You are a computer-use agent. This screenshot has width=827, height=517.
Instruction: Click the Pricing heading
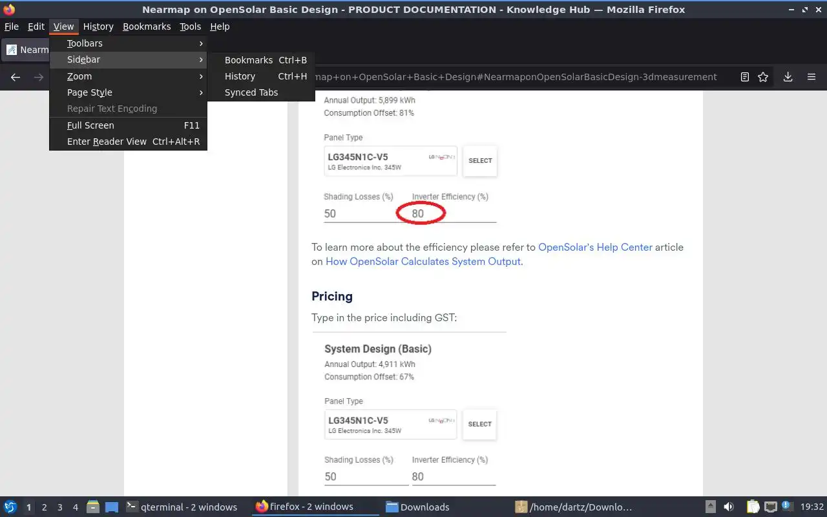tap(332, 297)
